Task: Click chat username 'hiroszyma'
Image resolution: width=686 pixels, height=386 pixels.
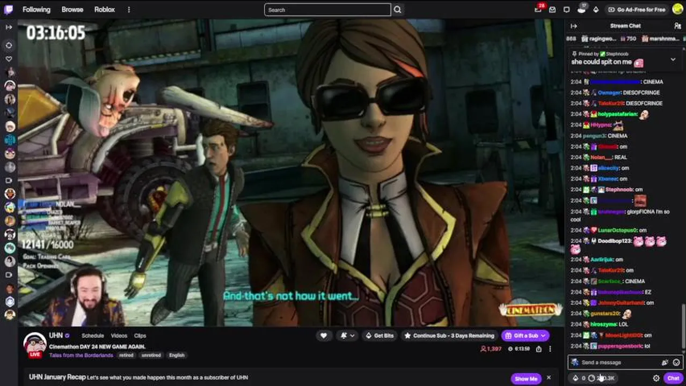Action: click(603, 324)
